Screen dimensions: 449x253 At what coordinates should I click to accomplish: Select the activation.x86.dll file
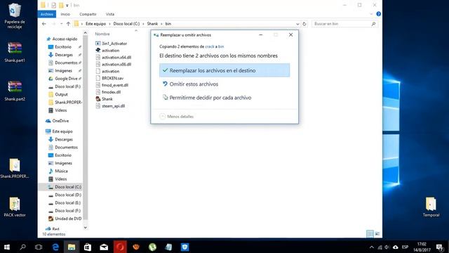pyautogui.click(x=113, y=64)
